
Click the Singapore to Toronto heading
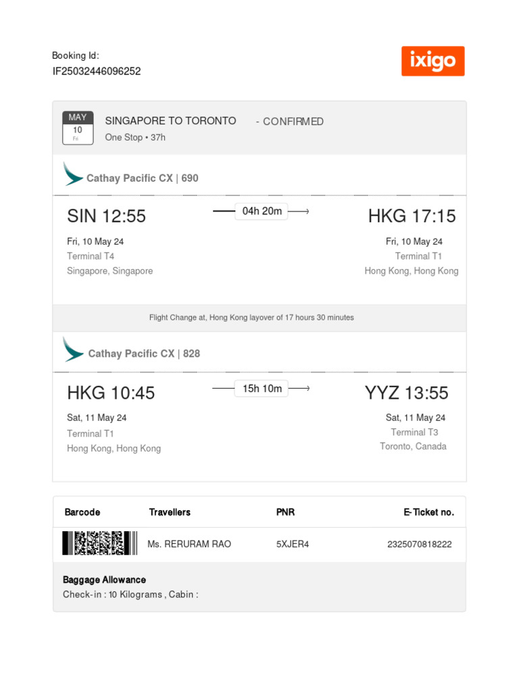(170, 121)
